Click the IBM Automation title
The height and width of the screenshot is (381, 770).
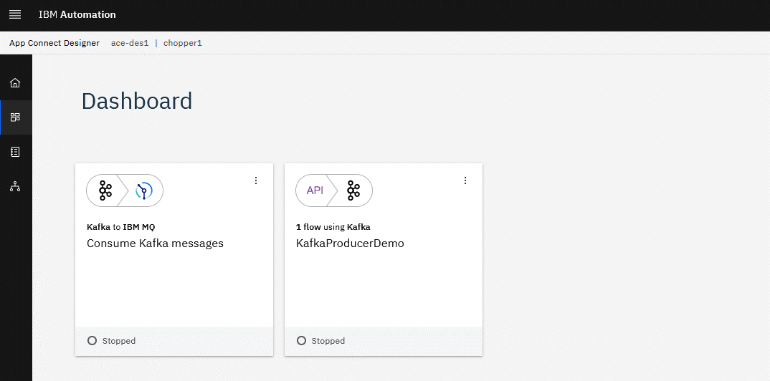pos(77,15)
